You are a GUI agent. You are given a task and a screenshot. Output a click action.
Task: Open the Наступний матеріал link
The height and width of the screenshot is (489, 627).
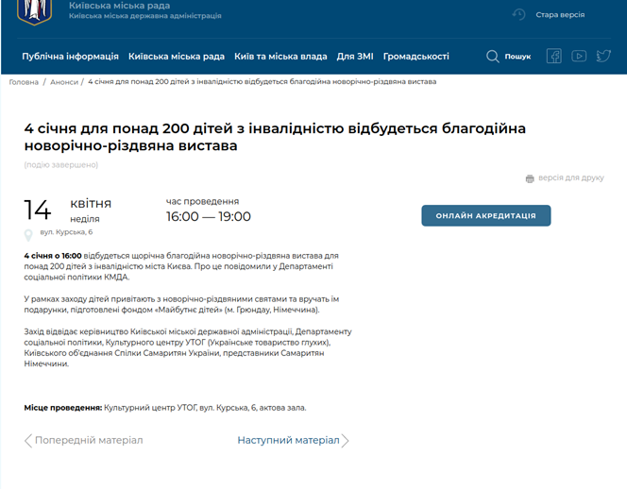[288, 441]
